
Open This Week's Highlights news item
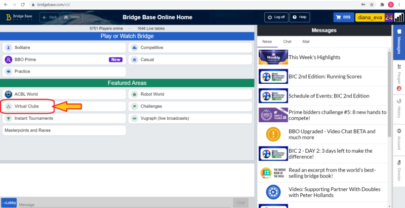[x=314, y=57]
